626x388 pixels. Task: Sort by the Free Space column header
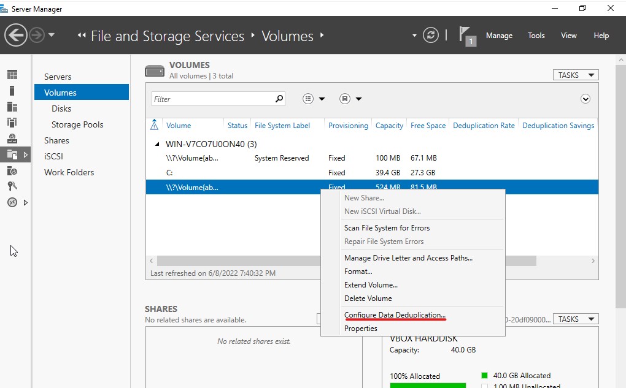[428, 126]
